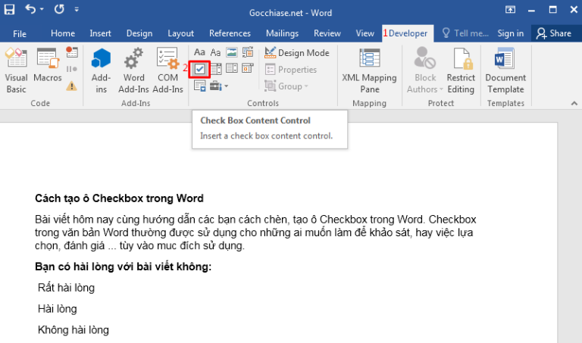
Task: Open Macro Security settings warning icon
Action: coord(72,86)
